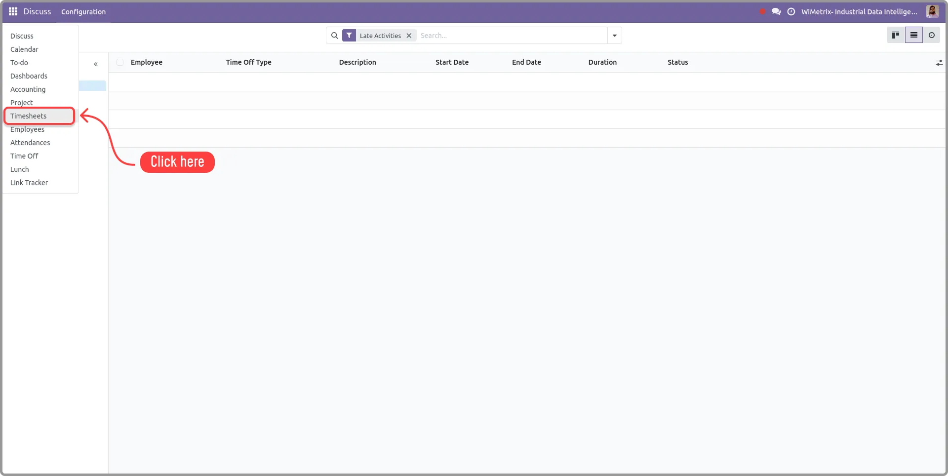Click into the Search input field
This screenshot has width=948, height=476.
pyautogui.click(x=511, y=36)
